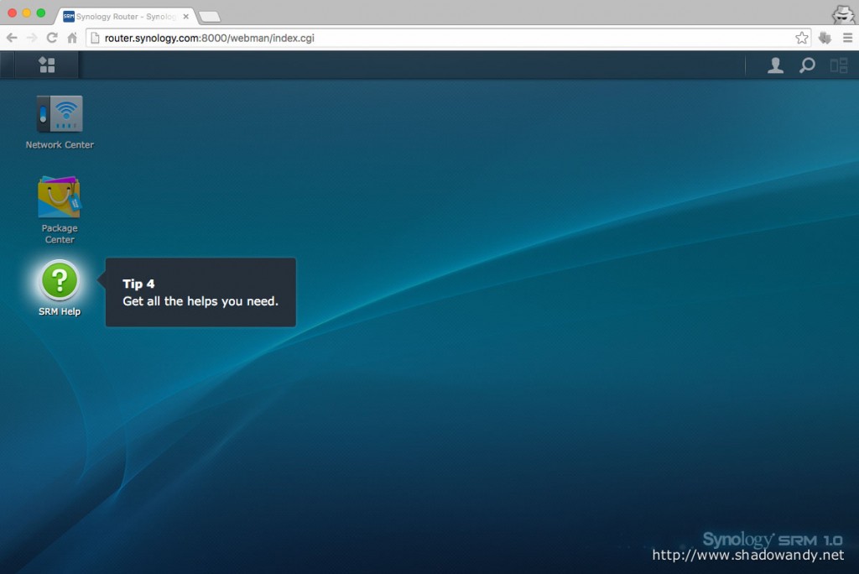Open SRM Help green question icon

60,280
